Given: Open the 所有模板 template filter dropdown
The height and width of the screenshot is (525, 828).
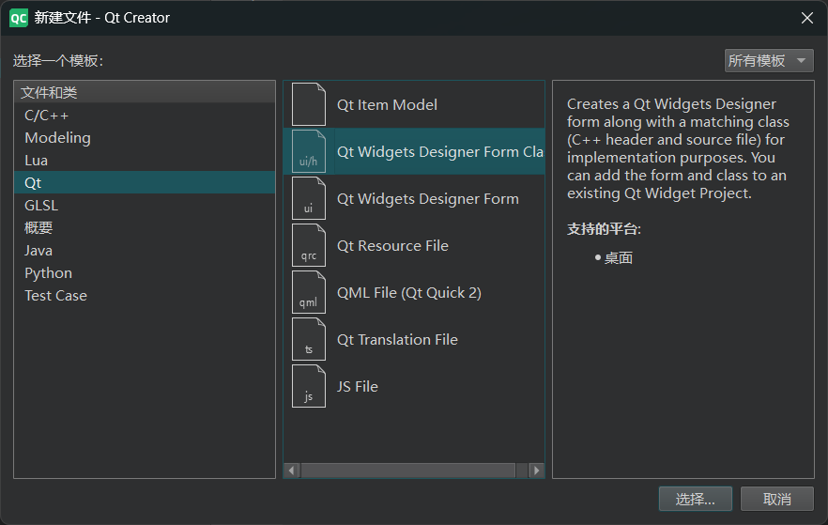Looking at the screenshot, I should coord(769,61).
